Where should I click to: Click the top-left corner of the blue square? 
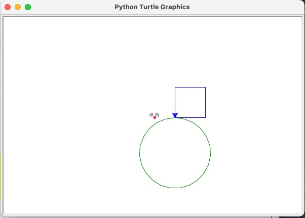coord(175,87)
